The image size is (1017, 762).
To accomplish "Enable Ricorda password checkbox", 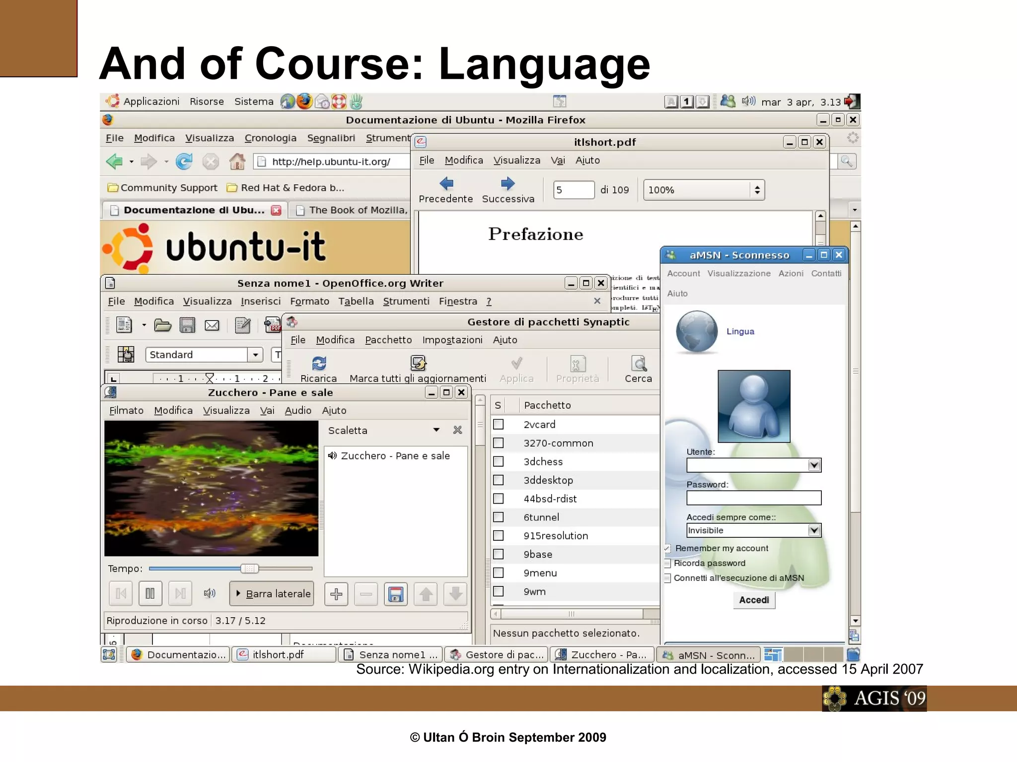I will coord(668,564).
